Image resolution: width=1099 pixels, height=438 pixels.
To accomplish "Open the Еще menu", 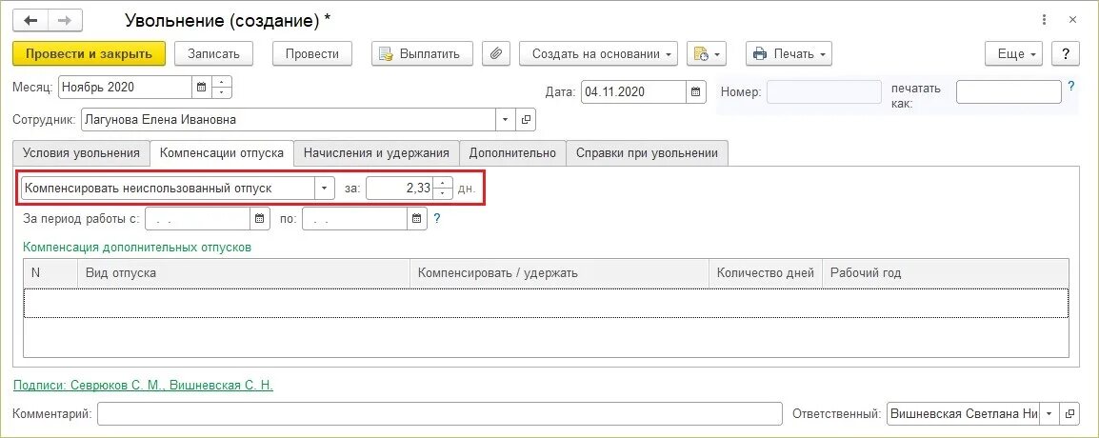I will 1013,54.
